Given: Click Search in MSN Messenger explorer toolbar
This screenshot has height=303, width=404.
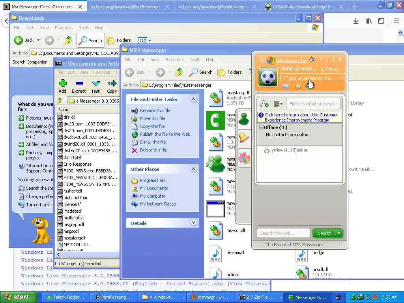Looking at the screenshot, I should pos(200,72).
